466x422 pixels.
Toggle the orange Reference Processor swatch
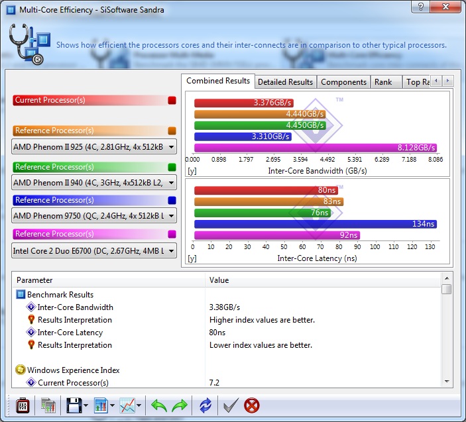click(x=172, y=131)
